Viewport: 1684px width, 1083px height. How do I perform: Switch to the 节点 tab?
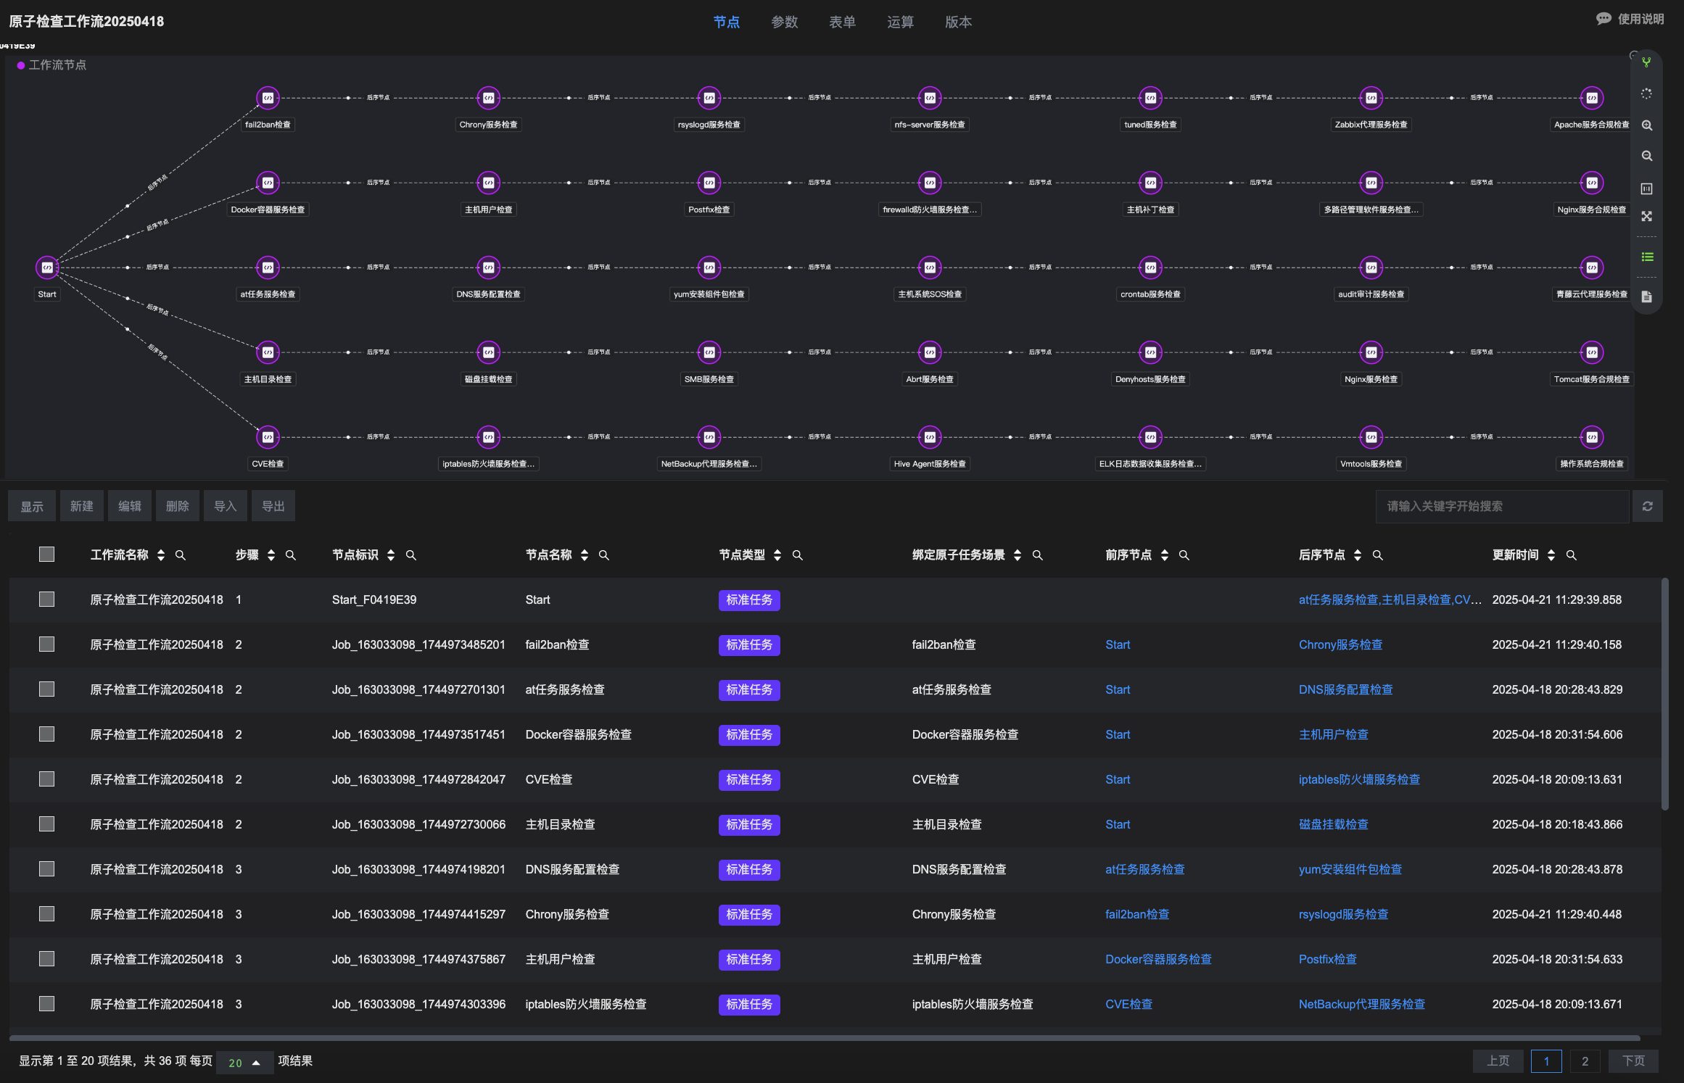click(726, 22)
